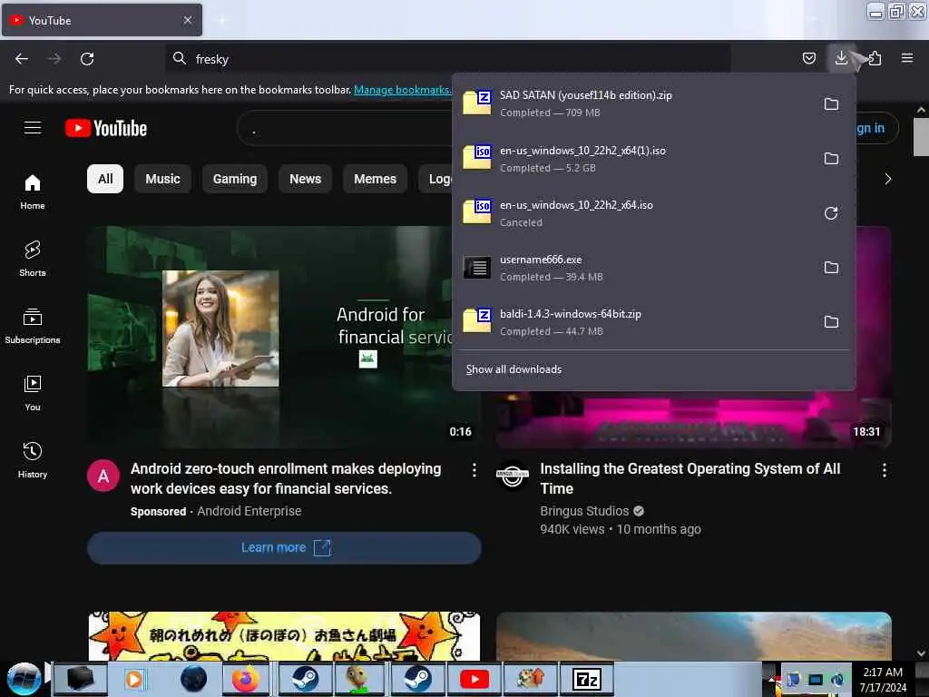
Task: Open more options for the Android ad
Action: (x=474, y=470)
